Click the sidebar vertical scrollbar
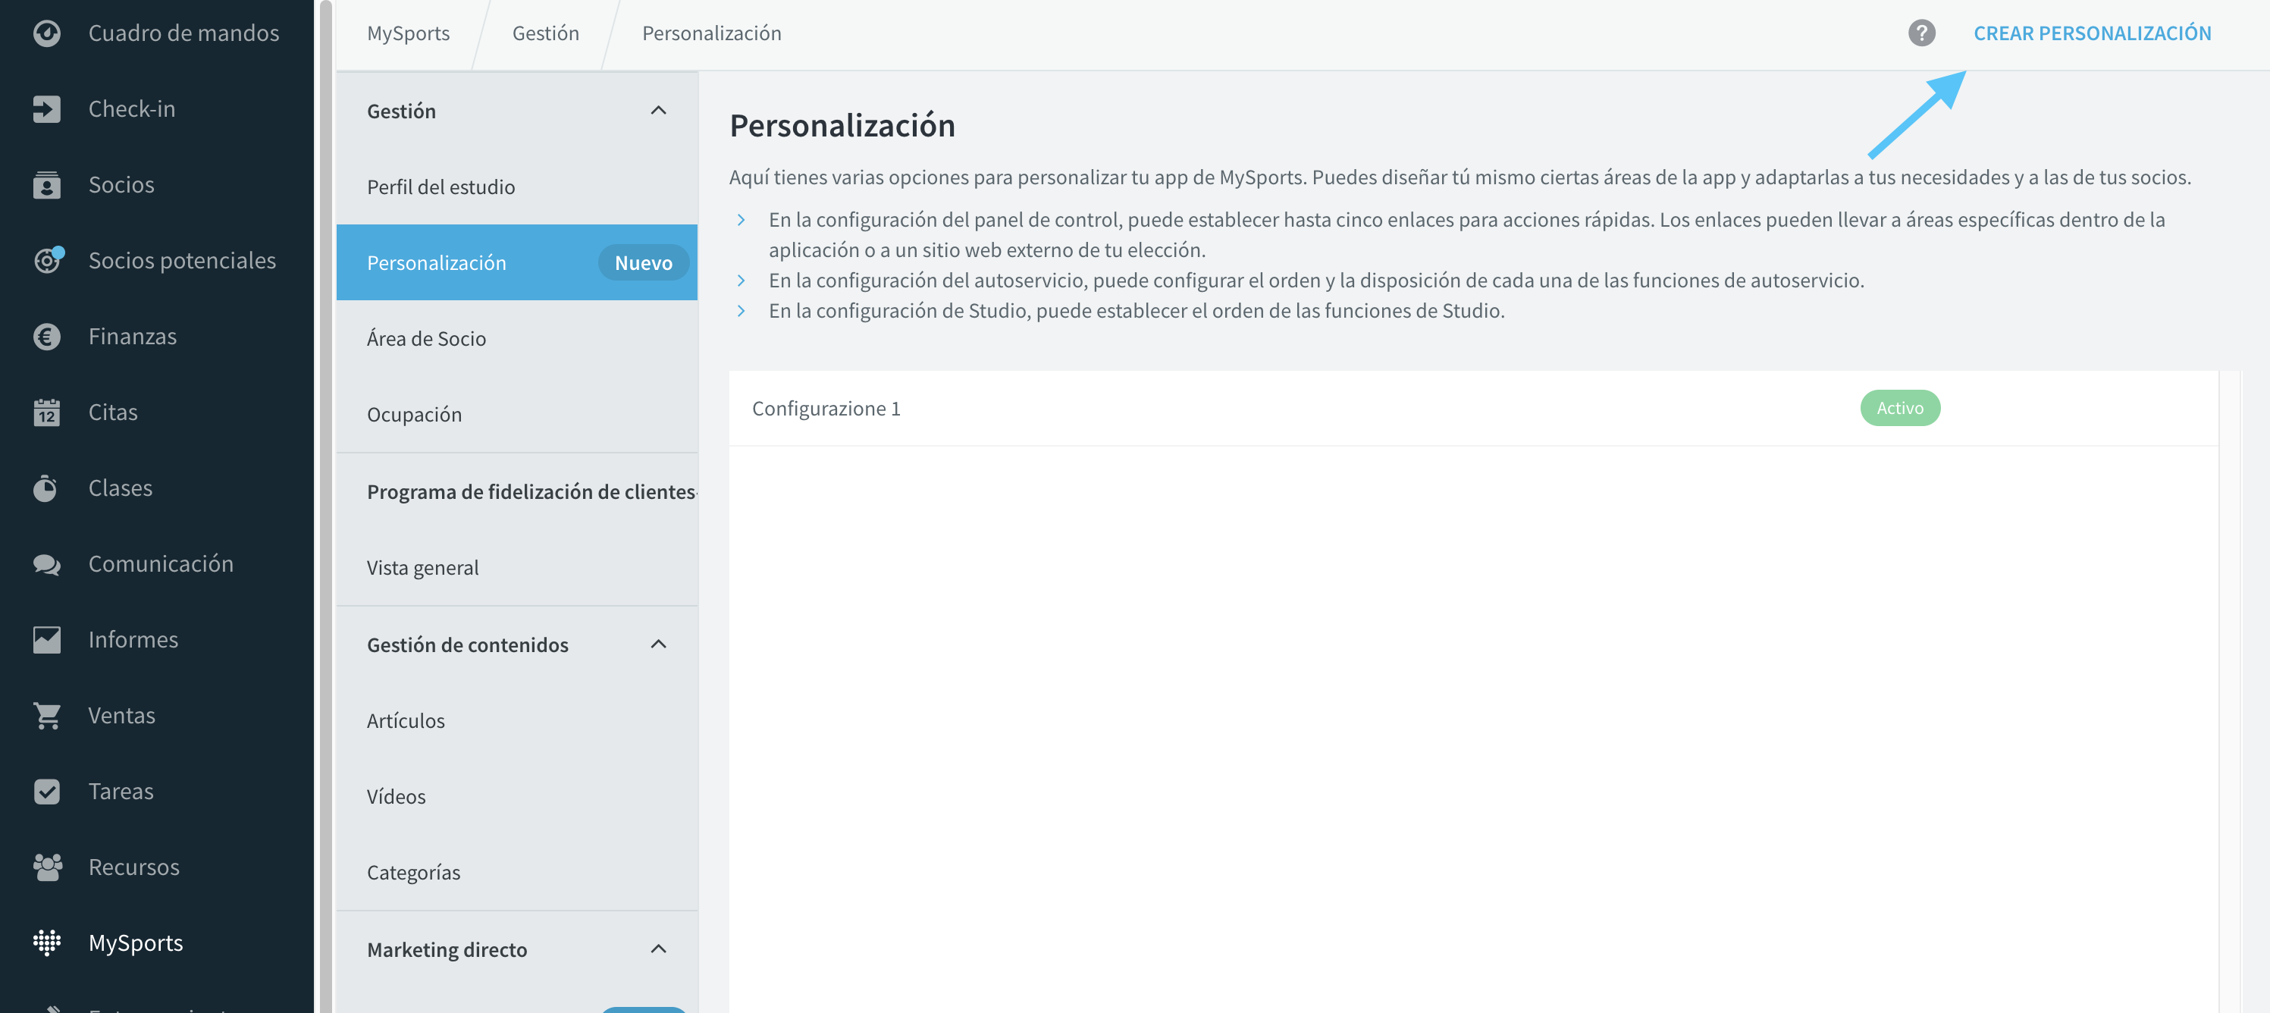Screen dimensions: 2270x1013 pyautogui.click(x=325, y=506)
